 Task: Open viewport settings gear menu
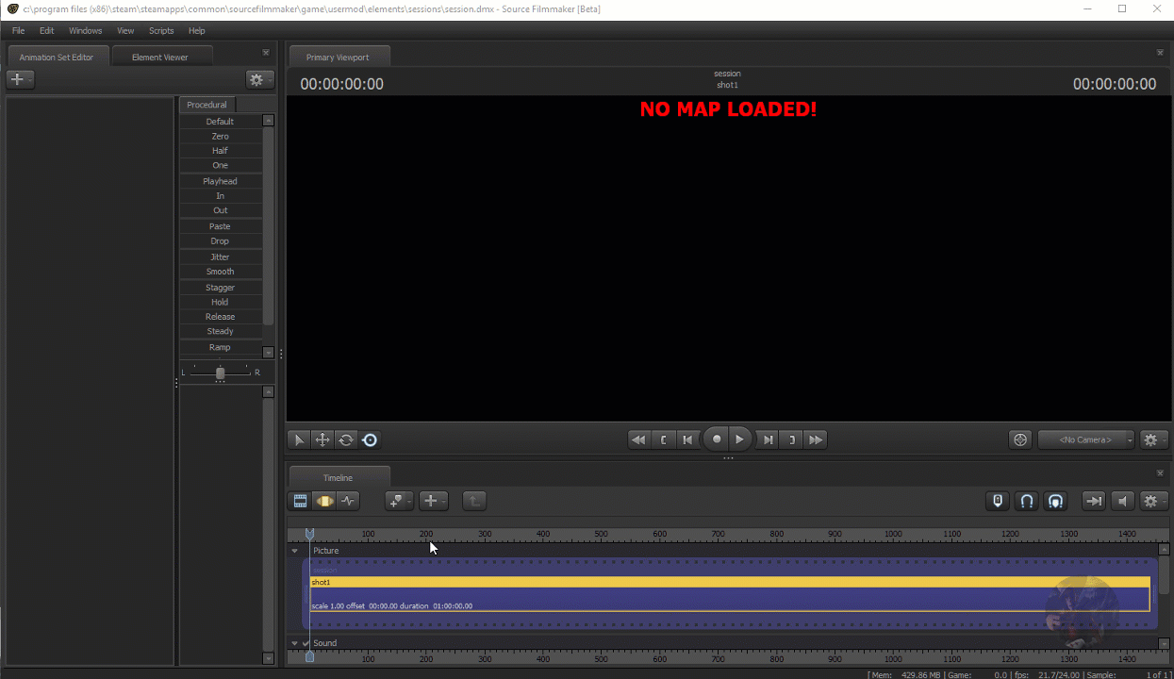coord(1154,439)
